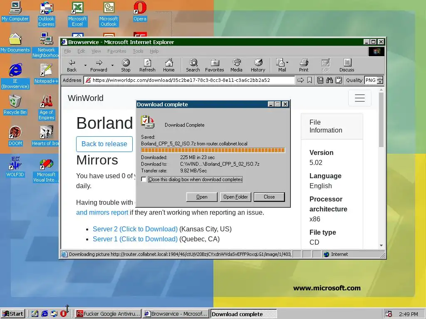
Task: Select the Recycle Bin desktop icon
Action: pos(15,105)
